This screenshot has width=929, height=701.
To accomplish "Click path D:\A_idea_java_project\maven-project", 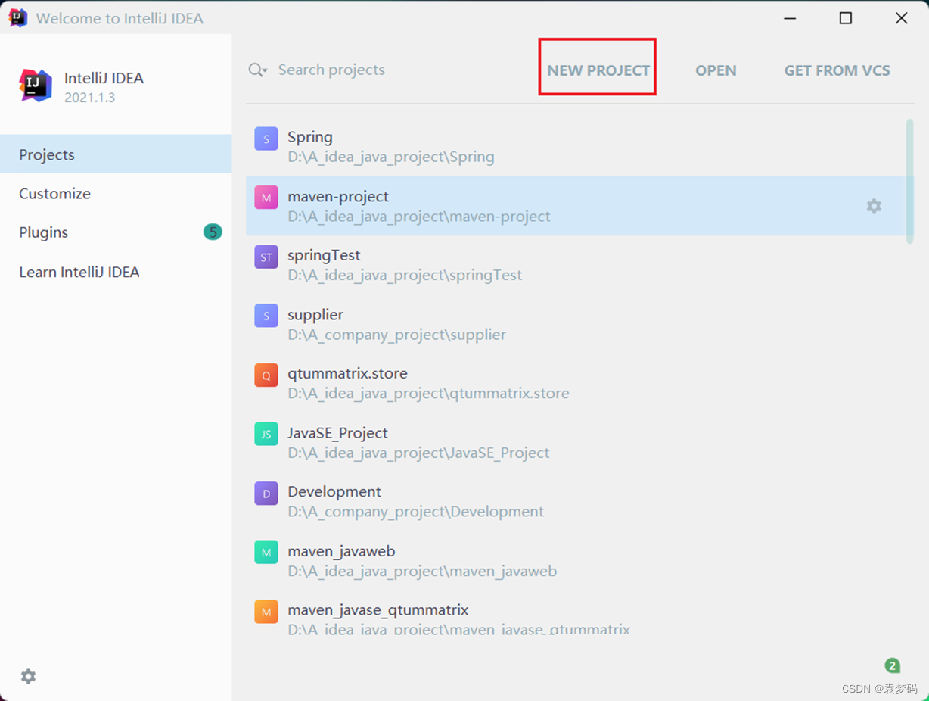I will pyautogui.click(x=419, y=217).
